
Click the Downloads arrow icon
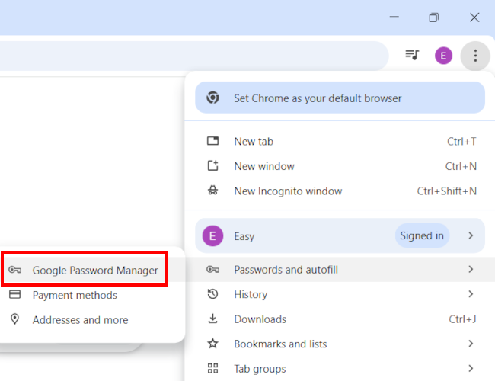click(212, 319)
